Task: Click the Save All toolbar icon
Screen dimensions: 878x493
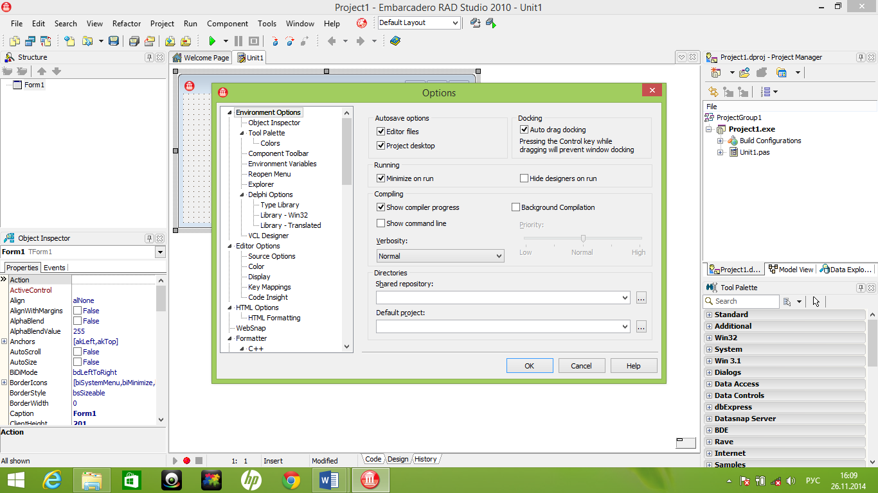Action: (x=134, y=41)
